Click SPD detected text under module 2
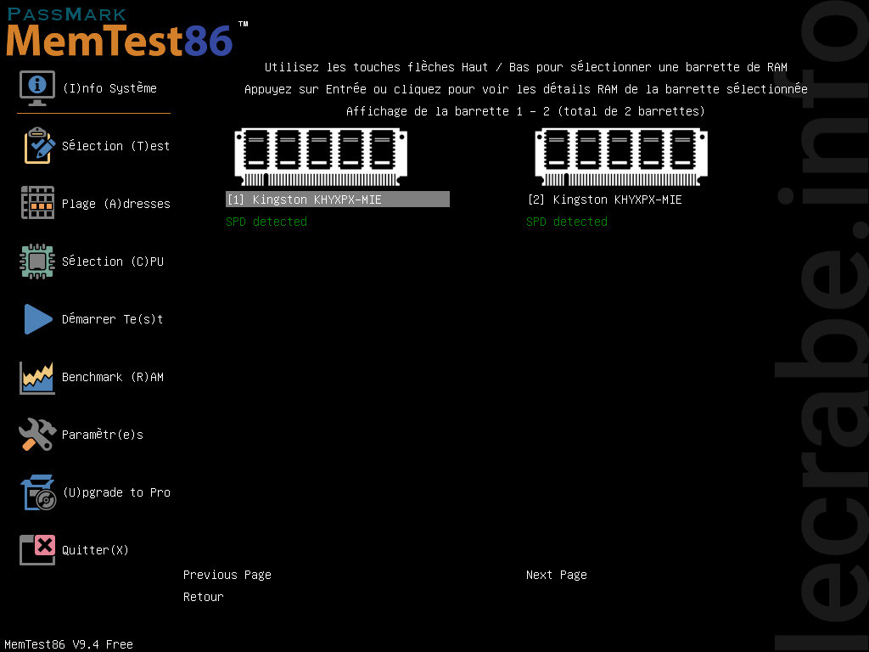The image size is (869, 652). (x=567, y=222)
